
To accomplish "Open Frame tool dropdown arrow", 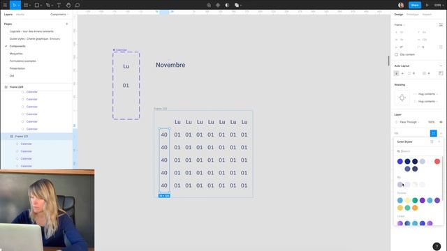I will [x=30, y=5].
